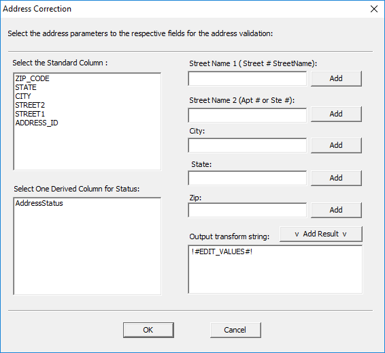
Task: Focus the Zip input field
Action: point(247,210)
